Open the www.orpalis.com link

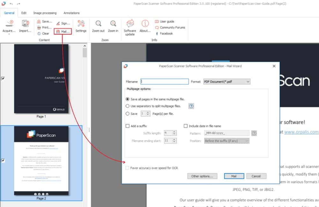coord(301,132)
